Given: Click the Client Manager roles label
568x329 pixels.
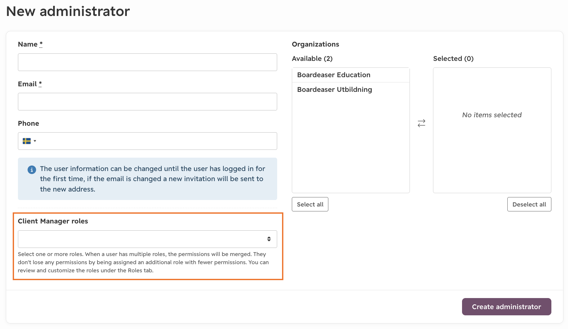Looking at the screenshot, I should click(x=53, y=221).
